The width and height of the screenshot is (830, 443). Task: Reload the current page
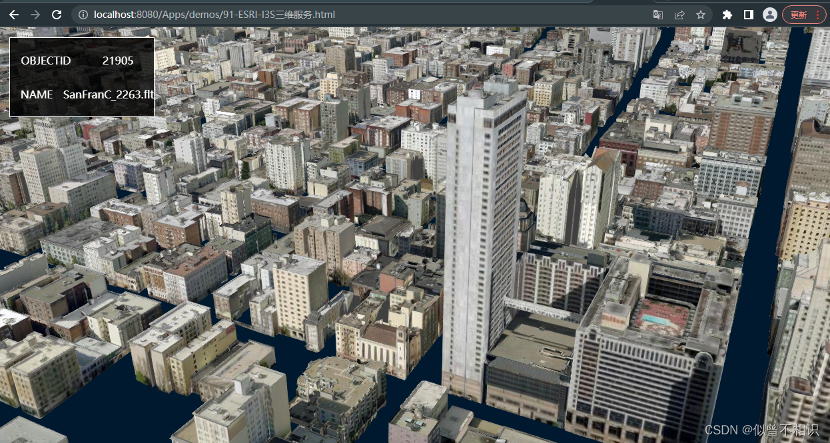[x=56, y=15]
